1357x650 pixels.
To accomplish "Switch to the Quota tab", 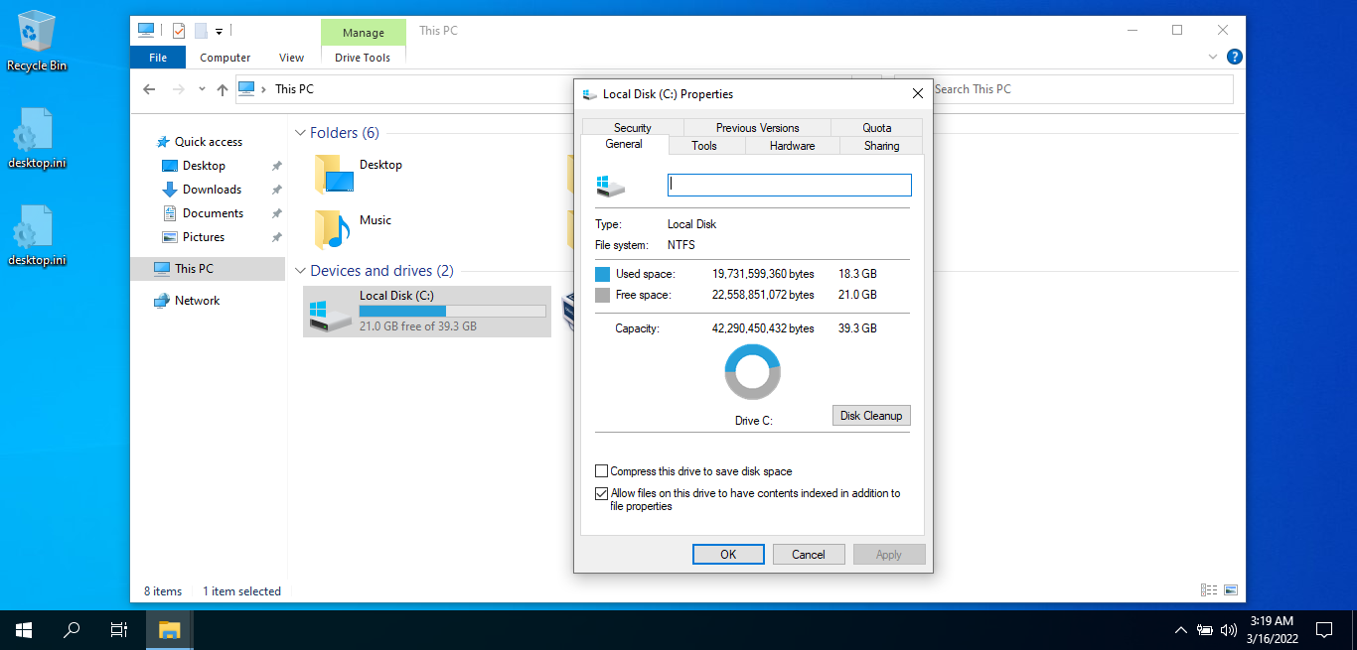I will (x=877, y=128).
